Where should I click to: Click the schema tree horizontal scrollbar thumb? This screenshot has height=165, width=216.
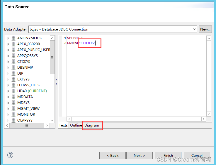(x=27, y=126)
